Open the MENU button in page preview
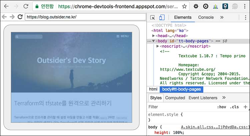 [122, 36]
